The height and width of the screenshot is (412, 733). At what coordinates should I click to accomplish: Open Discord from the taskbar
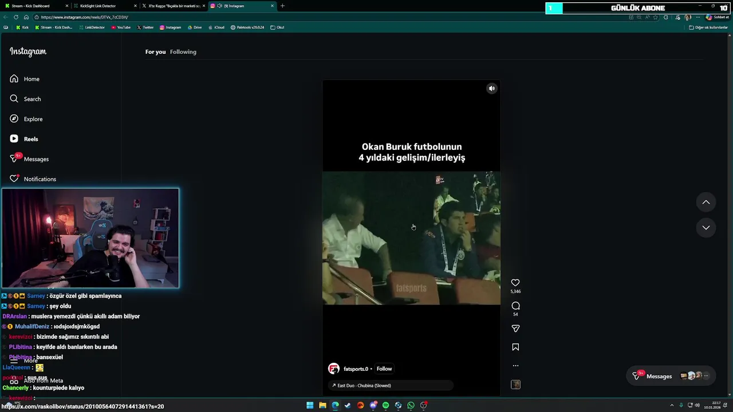coord(373,405)
